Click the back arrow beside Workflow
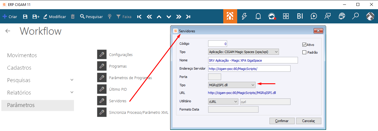Screen dimensions: 378x131 click(8, 31)
